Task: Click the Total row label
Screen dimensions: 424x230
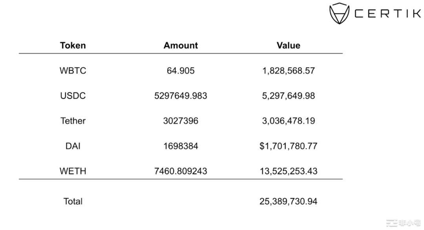Action: coord(73,201)
